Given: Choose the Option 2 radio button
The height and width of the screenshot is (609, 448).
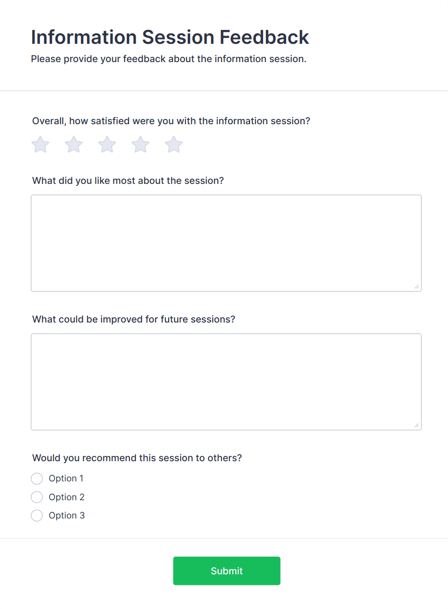Looking at the screenshot, I should [37, 497].
